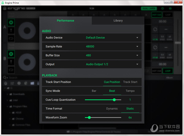Expand the Output dropdown
Image resolution: width=184 pixels, height=136 pixels.
(x=137, y=64)
